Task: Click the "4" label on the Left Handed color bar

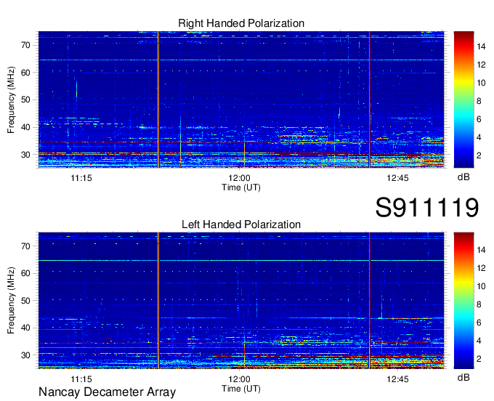Action: [479, 341]
